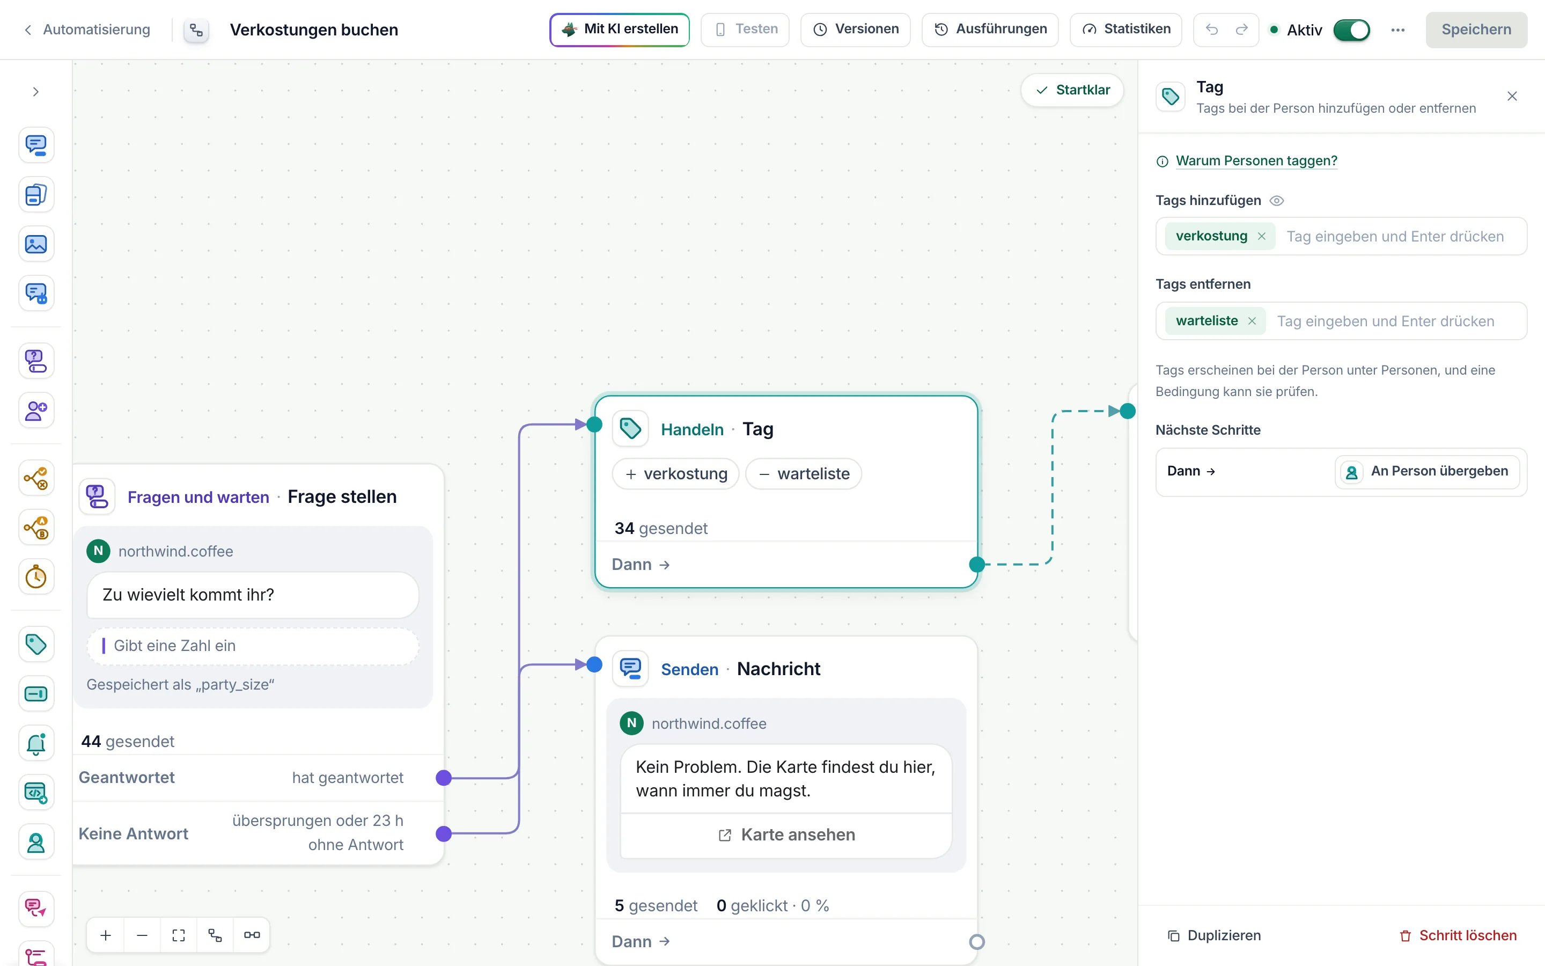The height and width of the screenshot is (966, 1545).
Task: Go back to Automatisierung
Action: click(87, 30)
